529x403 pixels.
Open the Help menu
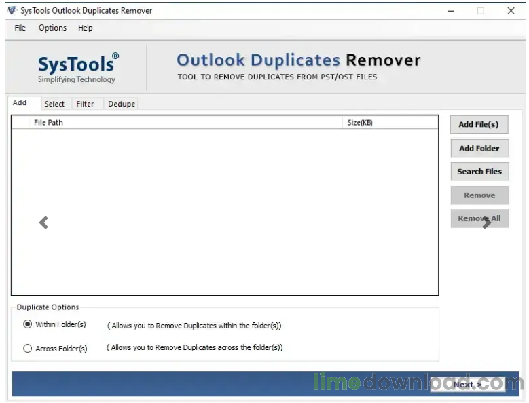click(85, 28)
